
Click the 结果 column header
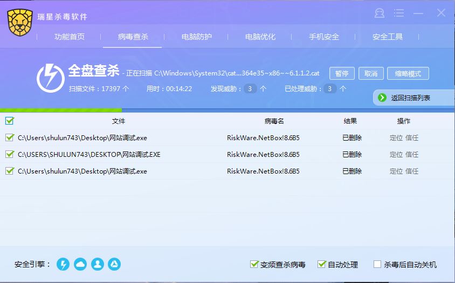[350, 121]
